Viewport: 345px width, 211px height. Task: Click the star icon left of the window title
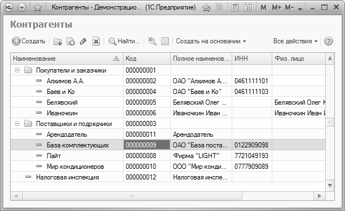pyautogui.click(x=38, y=8)
